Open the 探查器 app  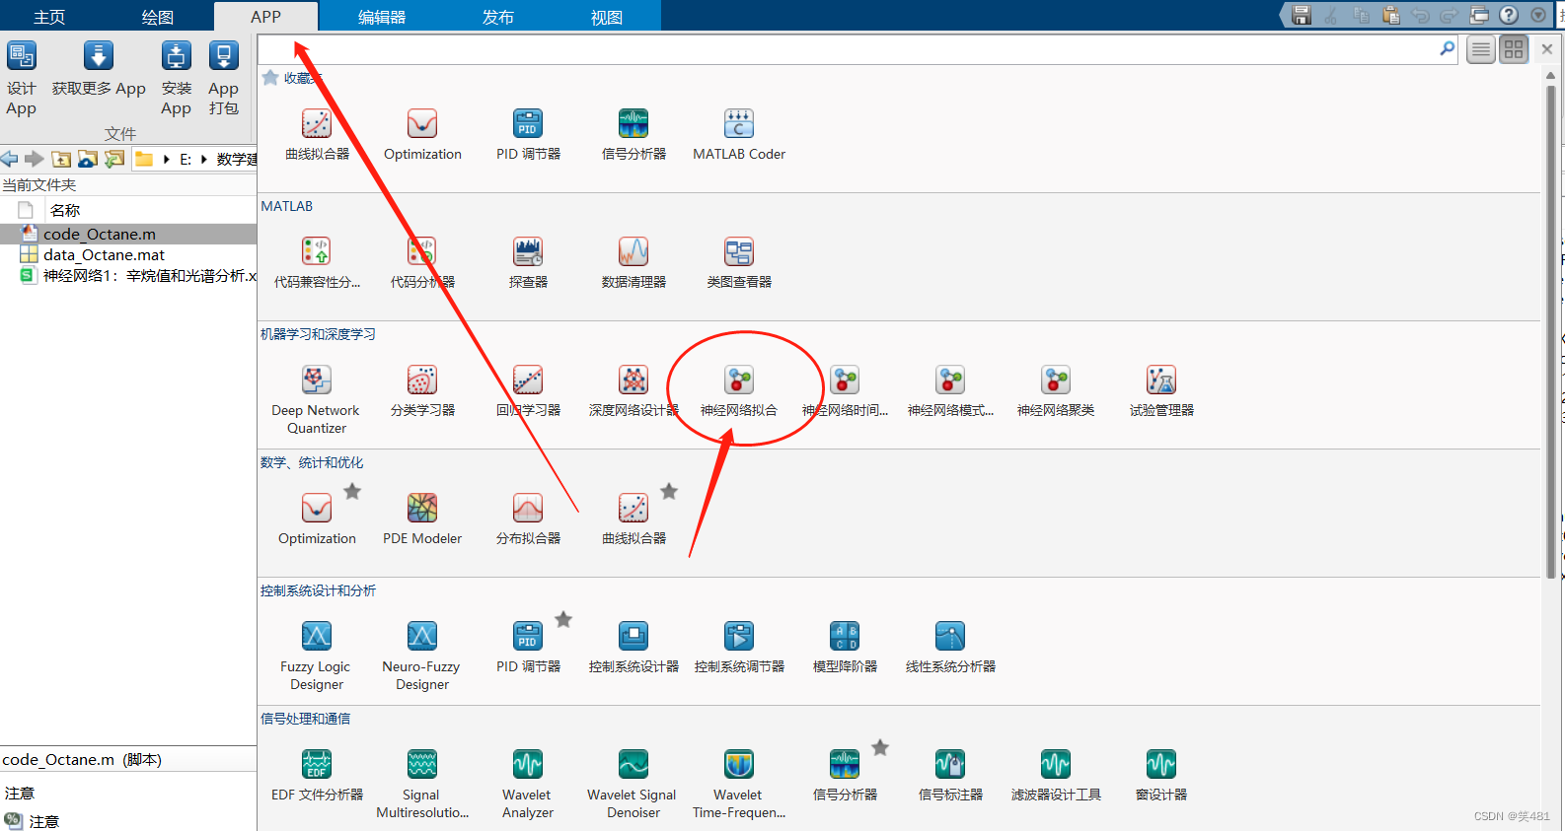(x=528, y=263)
